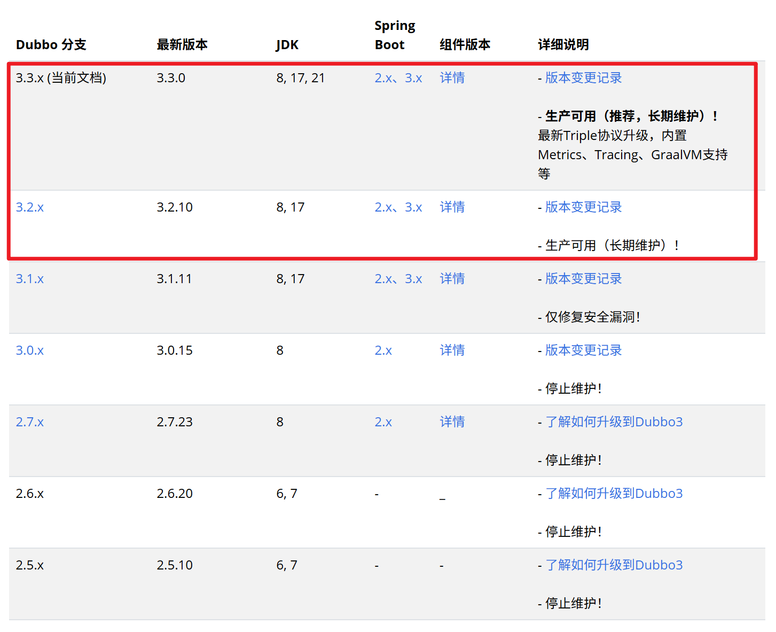This screenshot has height=632, width=776.
Task: Click the 仅修复安全漏洞! text
Action: coord(592,317)
